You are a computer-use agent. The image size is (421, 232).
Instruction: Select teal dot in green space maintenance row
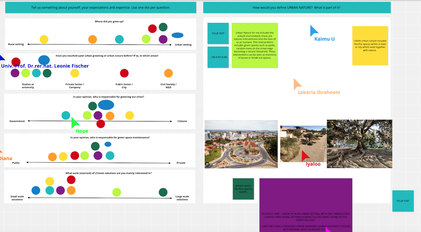[x=110, y=156]
